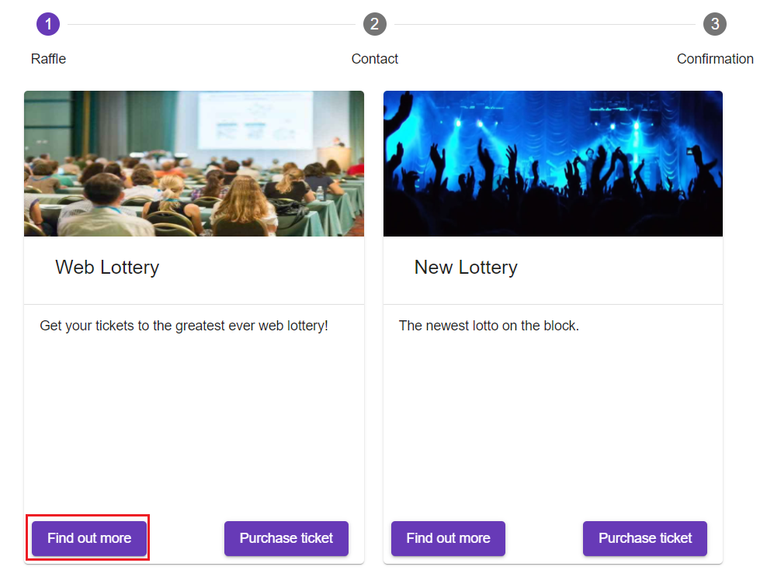The image size is (760, 570).
Task: Click the connector line between steps 1 and 2
Action: pos(211,24)
